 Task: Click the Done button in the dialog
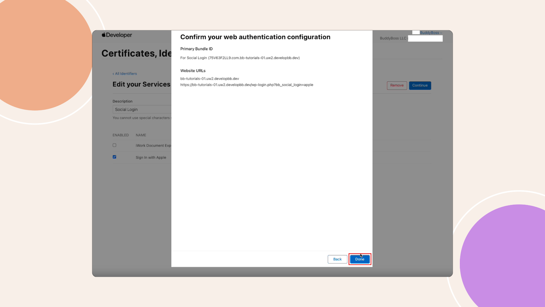click(x=360, y=259)
